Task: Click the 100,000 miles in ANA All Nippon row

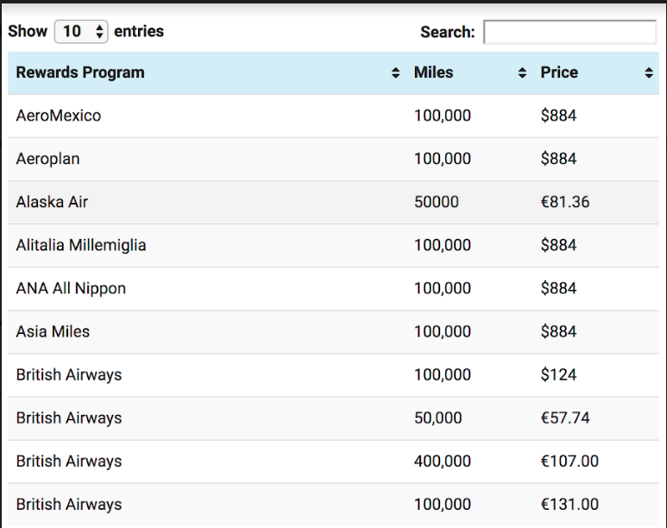Action: tap(443, 288)
